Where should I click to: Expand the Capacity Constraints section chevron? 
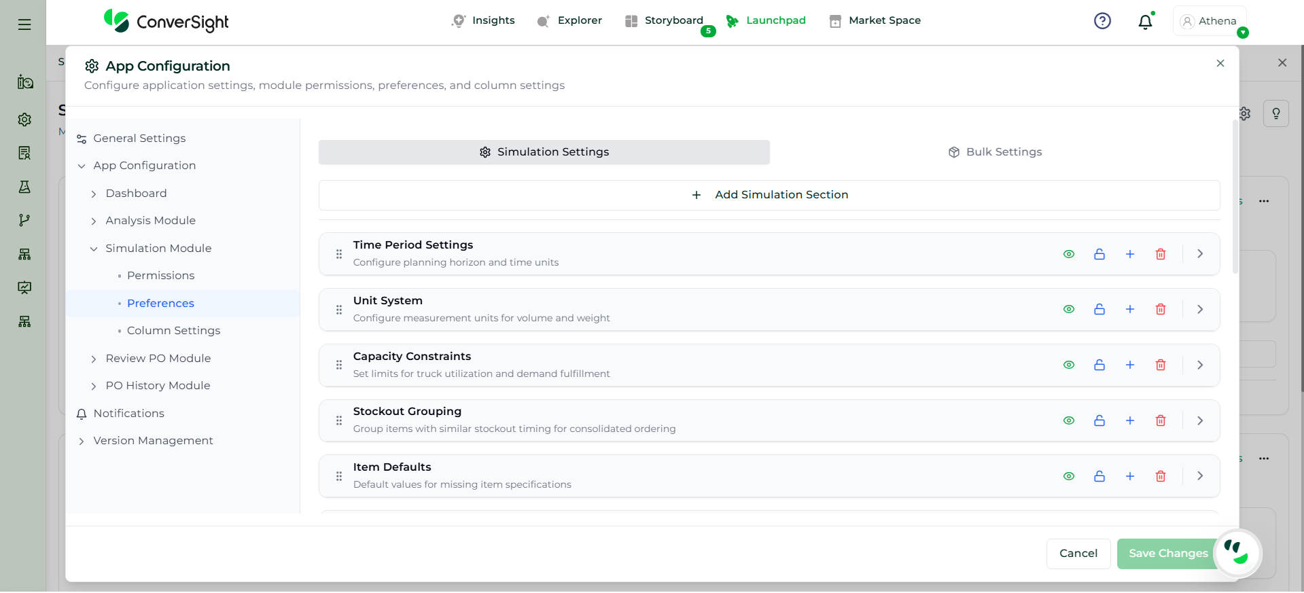(x=1200, y=365)
